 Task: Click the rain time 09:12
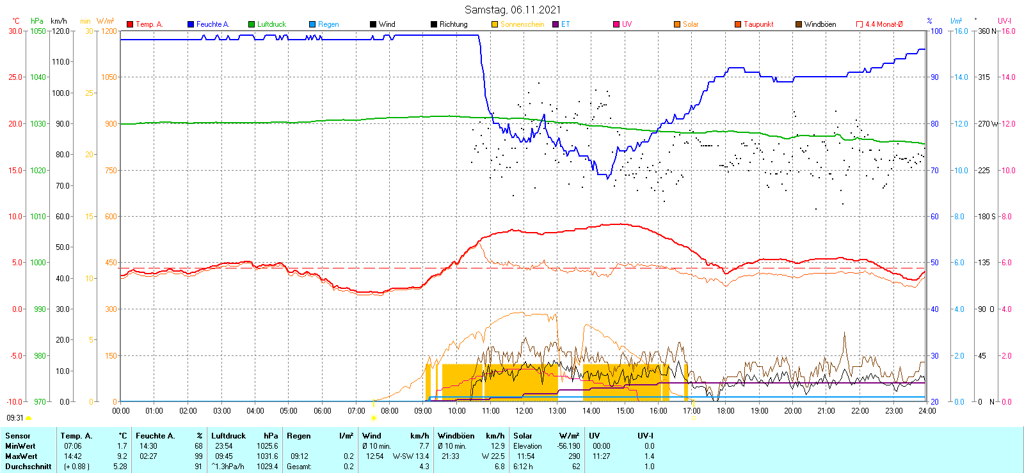pos(300,456)
